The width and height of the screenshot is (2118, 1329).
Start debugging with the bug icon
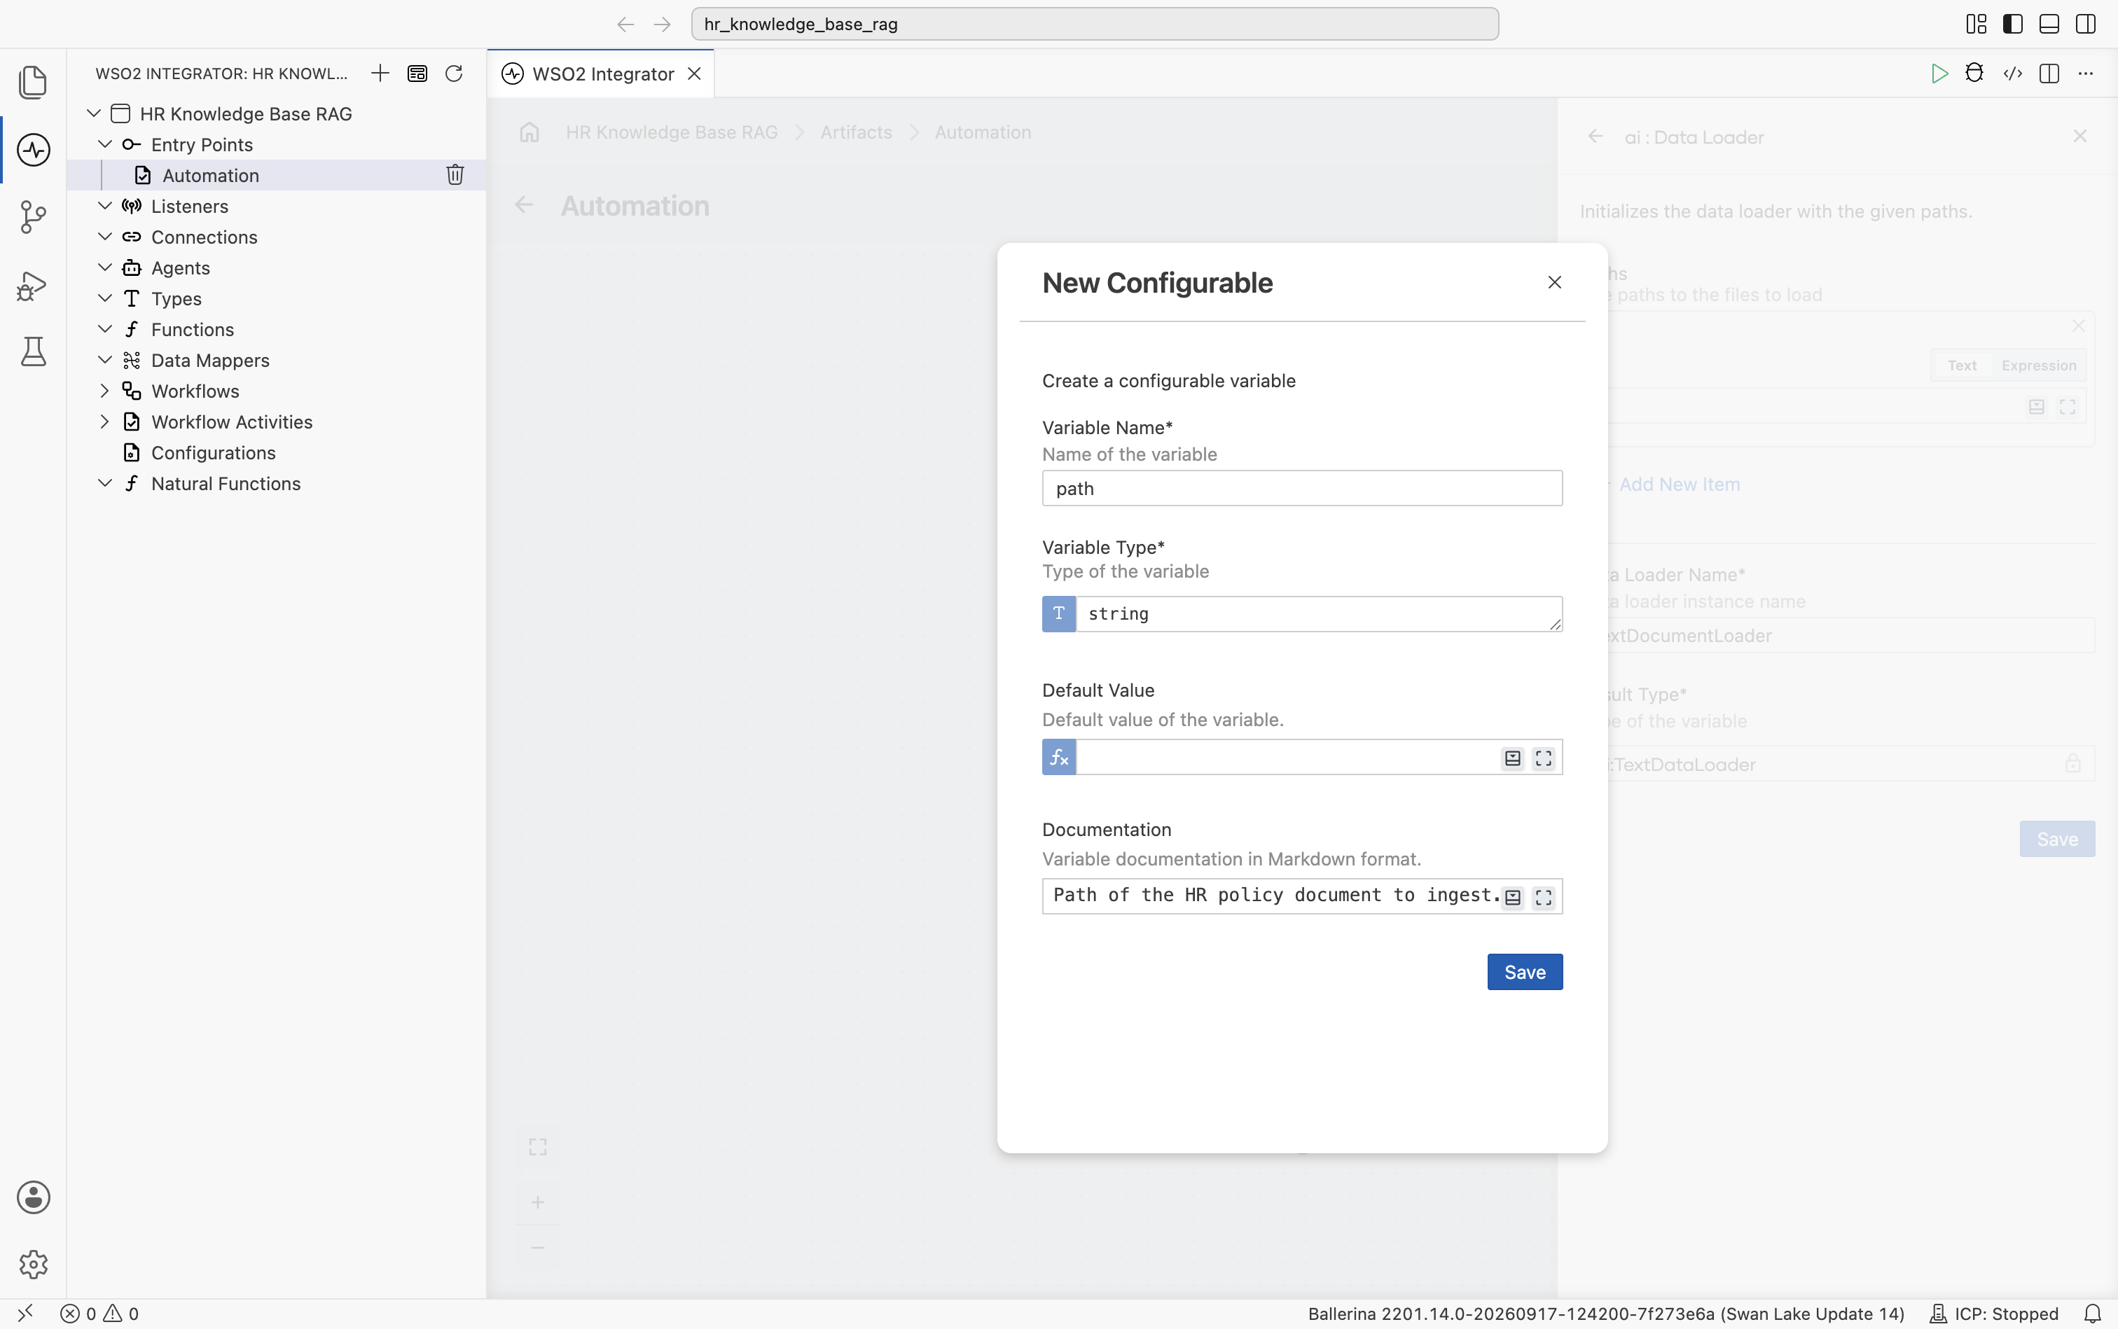pyautogui.click(x=1974, y=73)
